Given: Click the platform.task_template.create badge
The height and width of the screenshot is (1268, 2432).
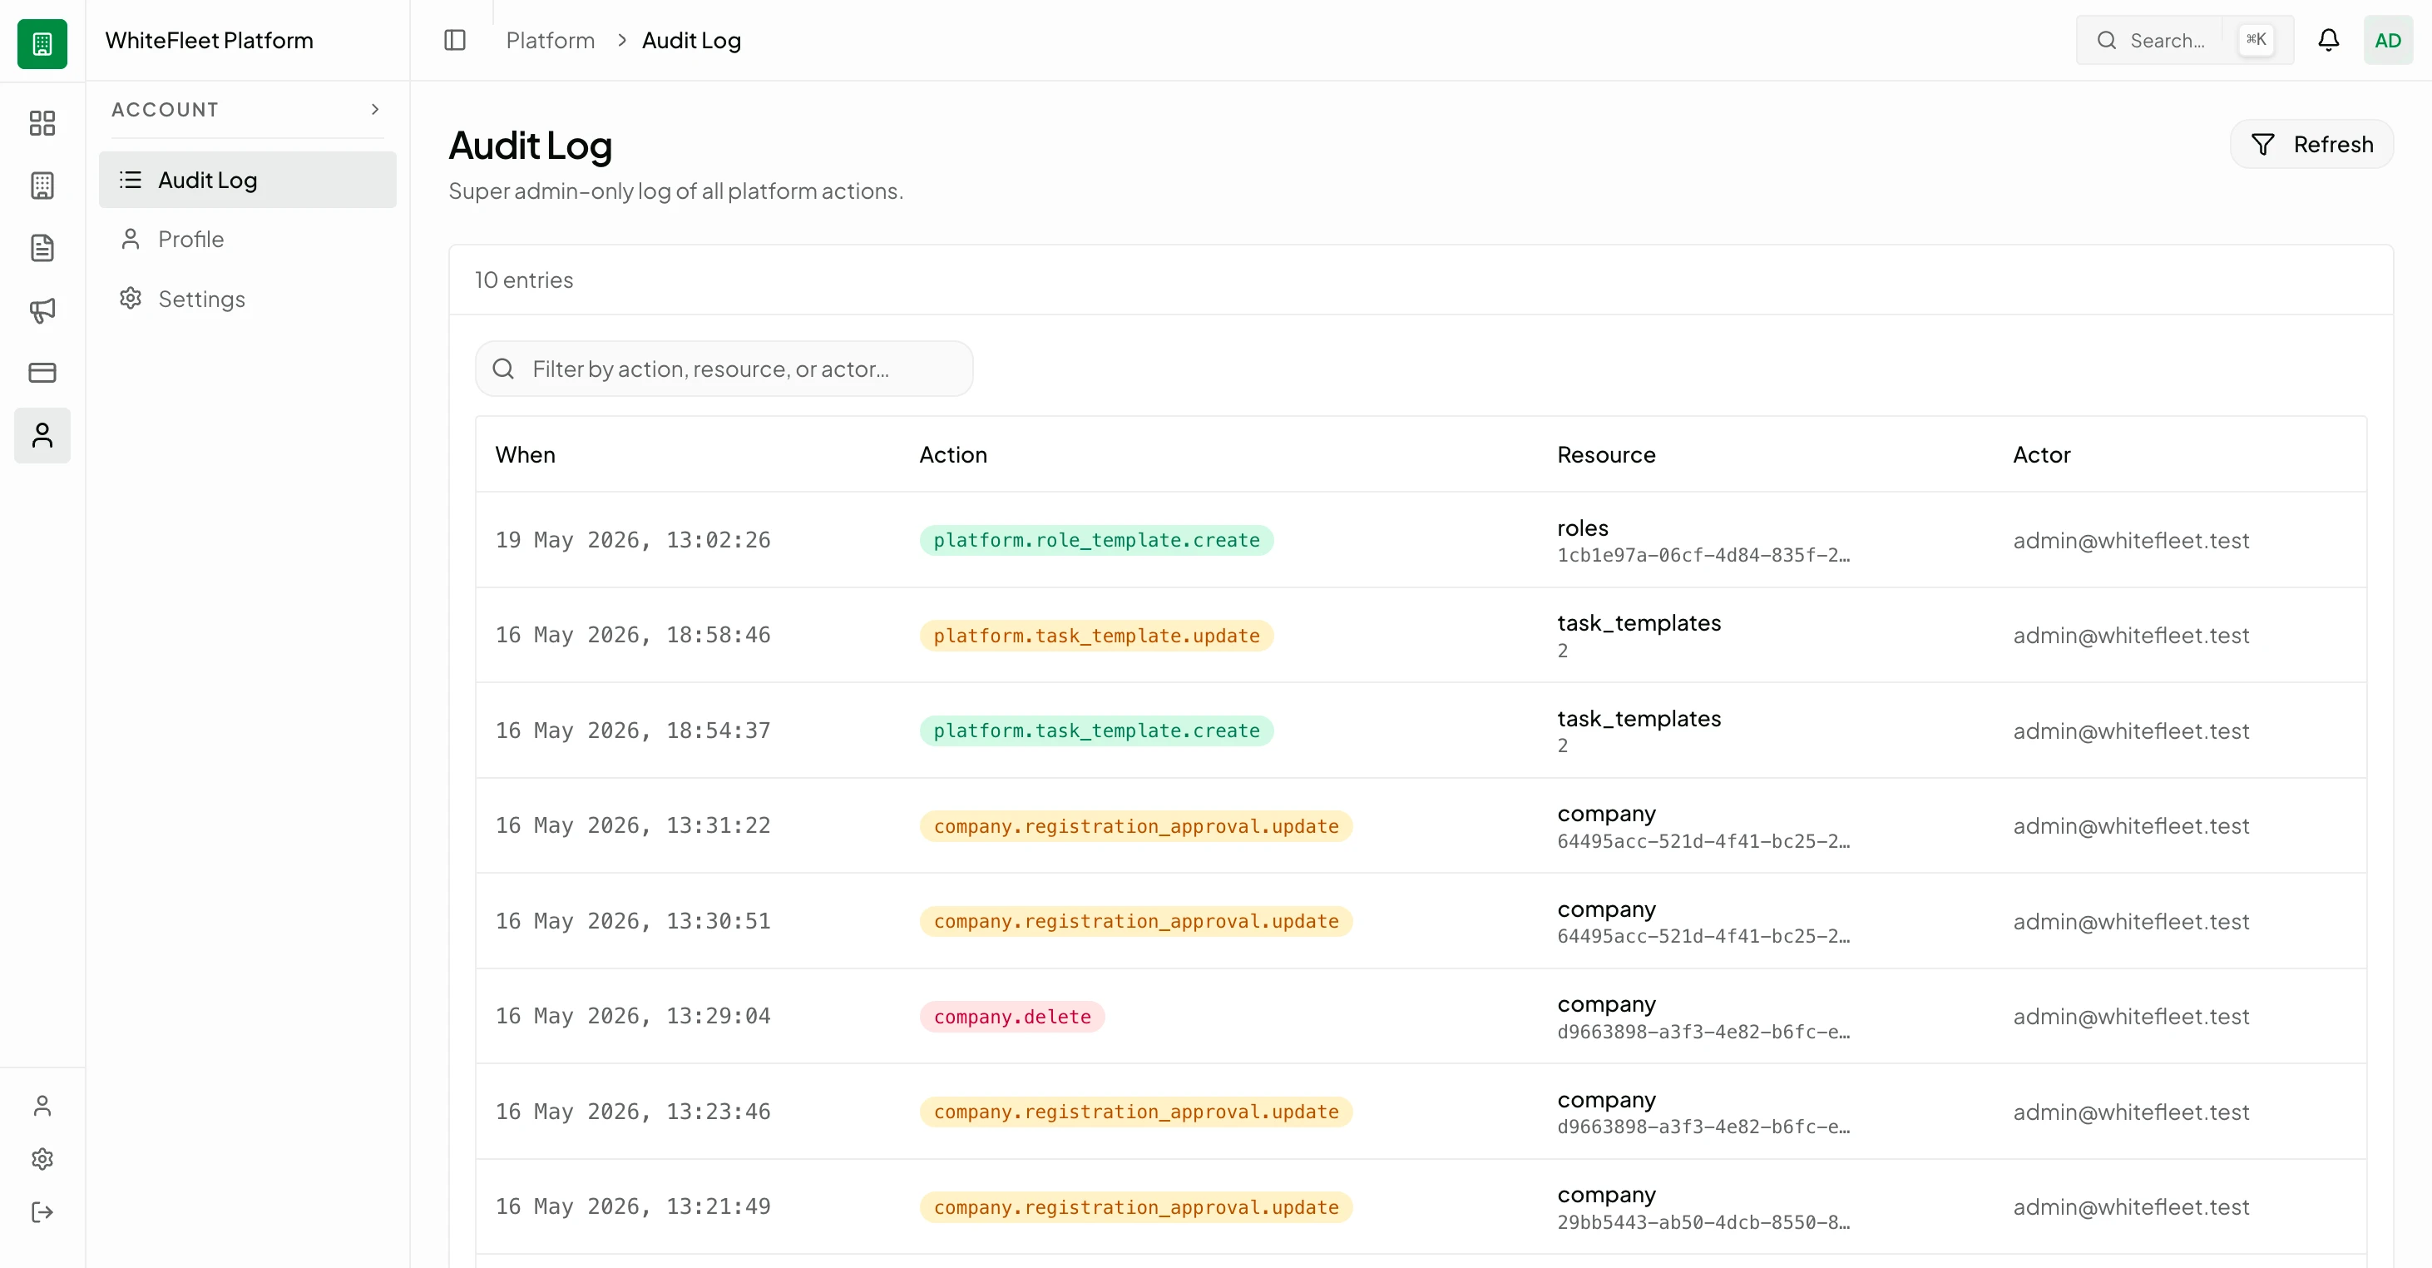Looking at the screenshot, I should pyautogui.click(x=1096, y=731).
